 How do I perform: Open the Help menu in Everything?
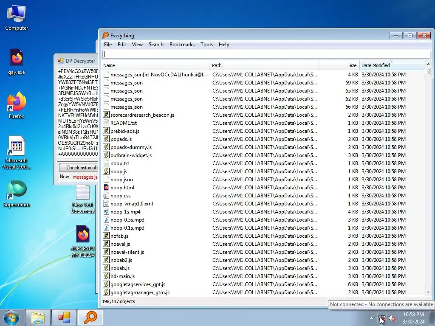click(224, 44)
